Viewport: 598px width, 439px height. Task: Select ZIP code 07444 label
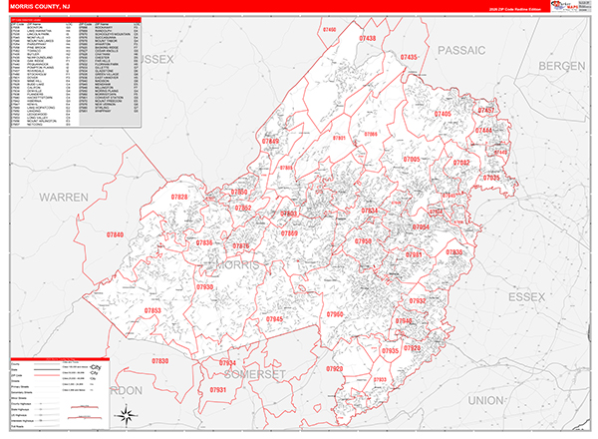tap(483, 130)
